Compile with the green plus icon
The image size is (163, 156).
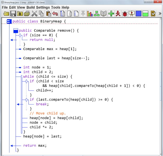coord(111,14)
